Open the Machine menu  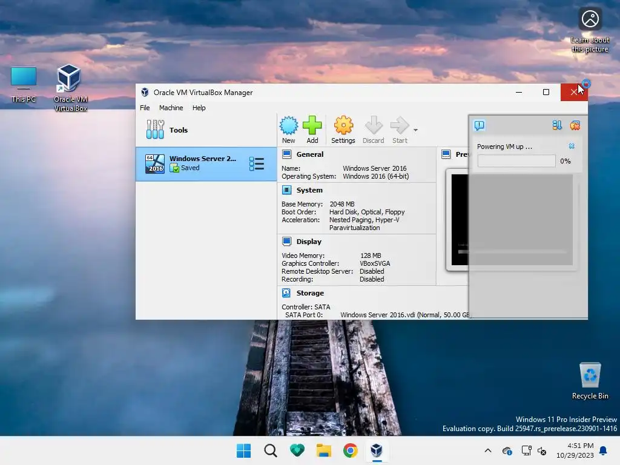coord(171,108)
